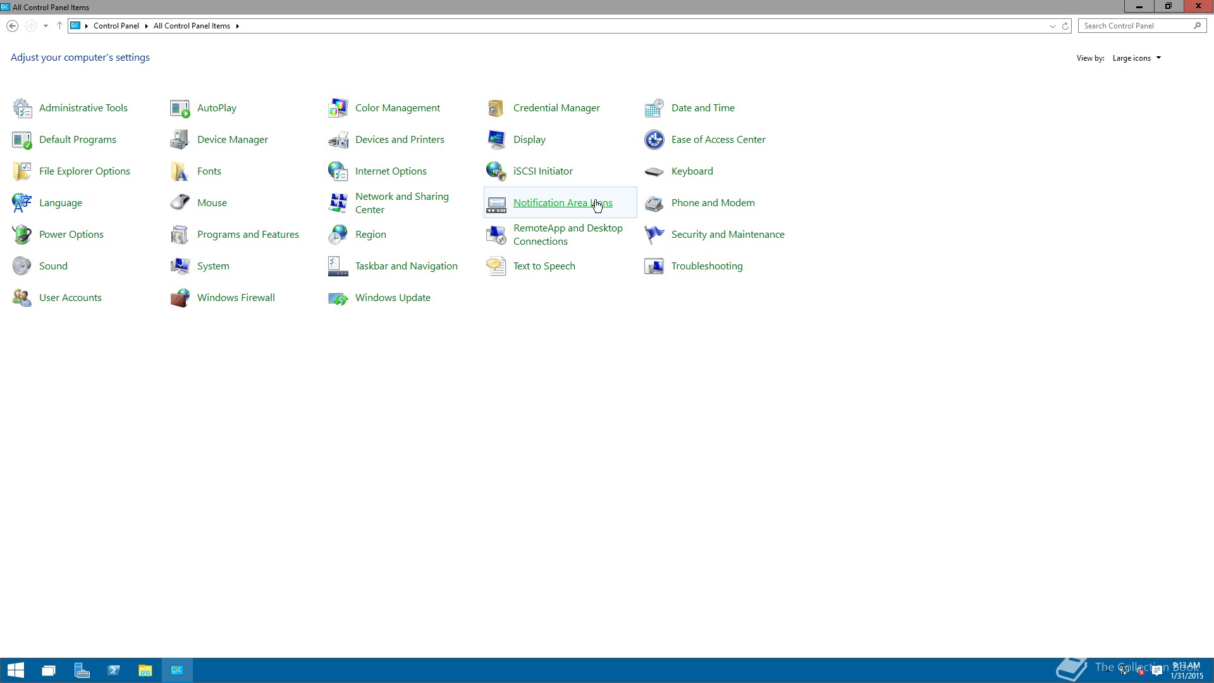1214x683 pixels.
Task: Expand the Control Panel breadcrumb arrow
Action: click(146, 26)
